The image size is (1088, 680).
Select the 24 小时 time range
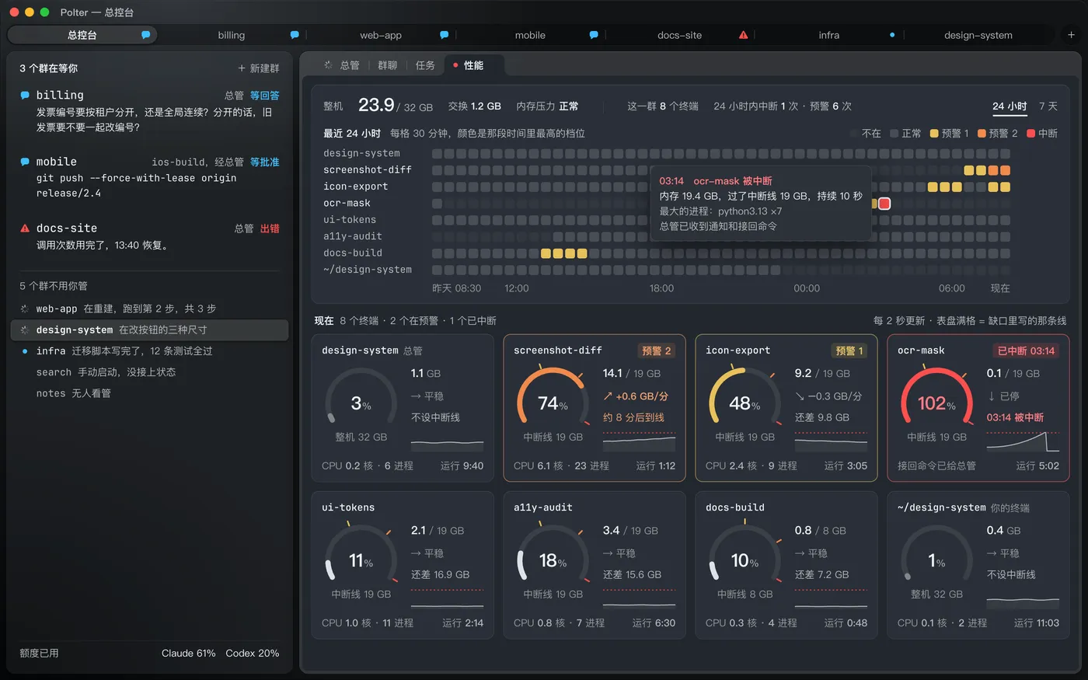pyautogui.click(x=1010, y=106)
